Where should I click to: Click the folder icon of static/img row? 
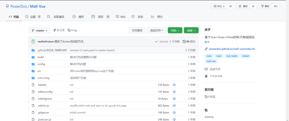pyautogui.click(x=33, y=78)
